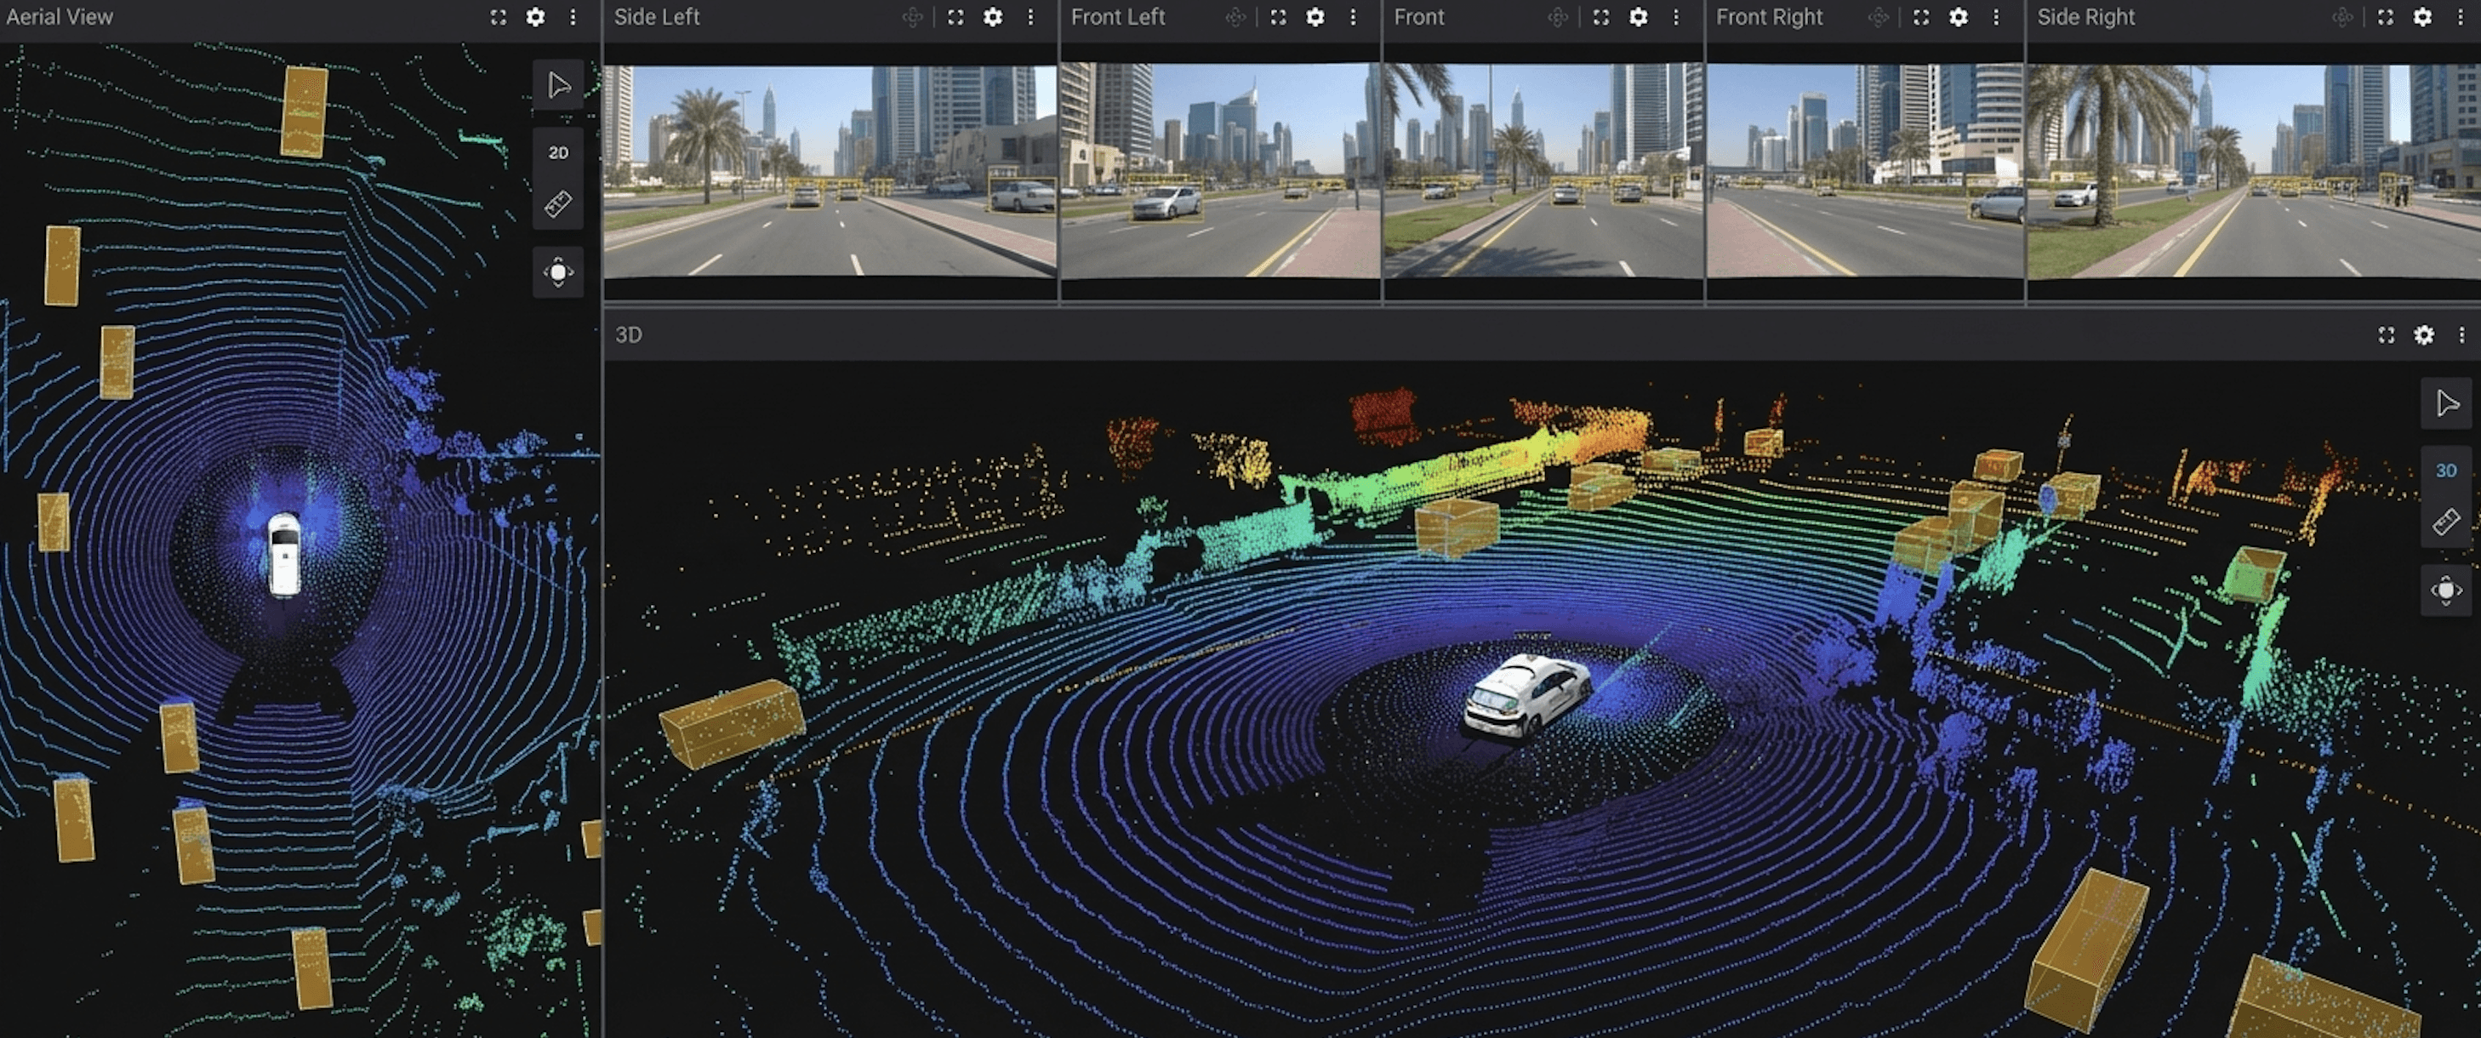The height and width of the screenshot is (1038, 2481).
Task: Expand 3D panel to fullscreen
Action: click(x=2387, y=335)
